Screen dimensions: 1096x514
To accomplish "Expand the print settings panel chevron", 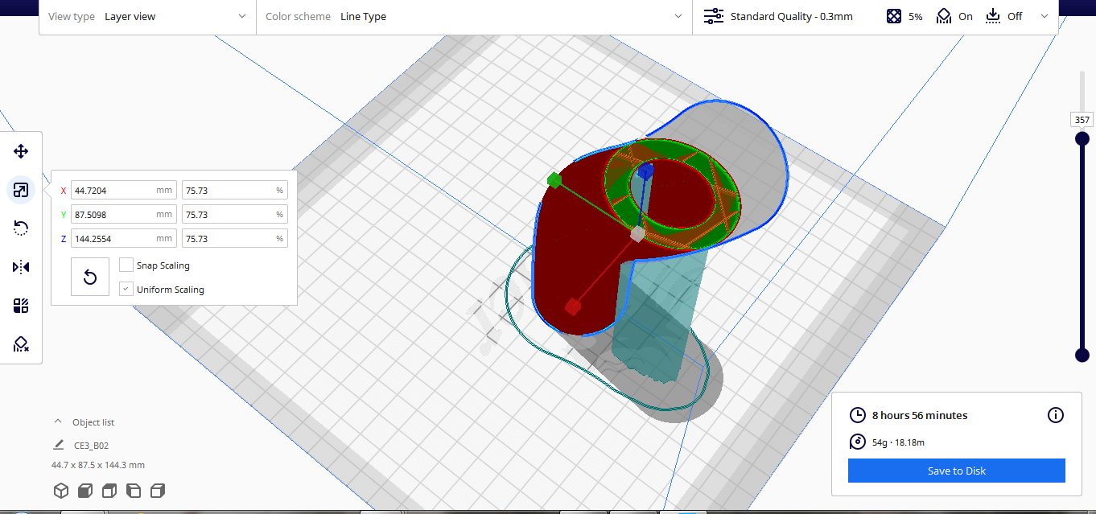I will [x=1044, y=16].
